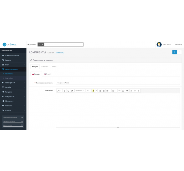Screen dimensions: 184x171
Task: Open Комплекты breadcrumb link
Action: (60, 53)
